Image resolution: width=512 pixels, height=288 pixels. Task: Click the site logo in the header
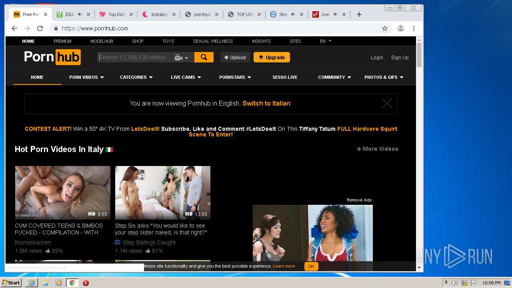(x=52, y=57)
